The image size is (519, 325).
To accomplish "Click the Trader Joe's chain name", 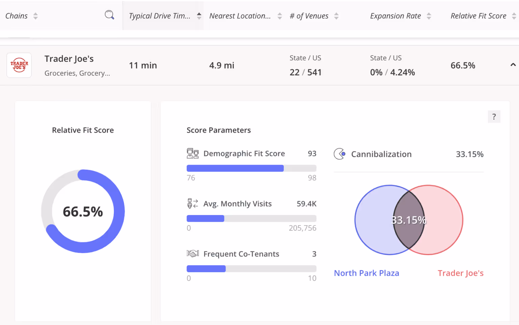I will pyautogui.click(x=69, y=59).
